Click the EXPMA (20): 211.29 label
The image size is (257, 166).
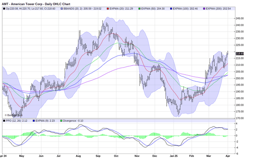[121, 9]
